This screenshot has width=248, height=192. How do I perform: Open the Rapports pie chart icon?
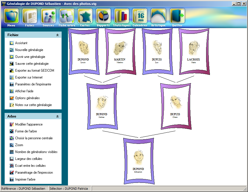point(103,16)
